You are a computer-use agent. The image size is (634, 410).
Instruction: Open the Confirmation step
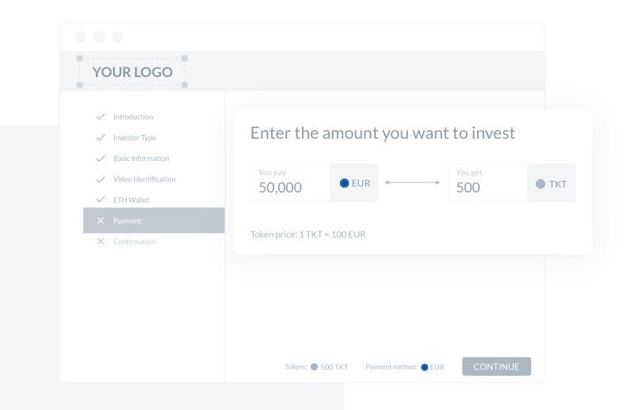coord(134,241)
